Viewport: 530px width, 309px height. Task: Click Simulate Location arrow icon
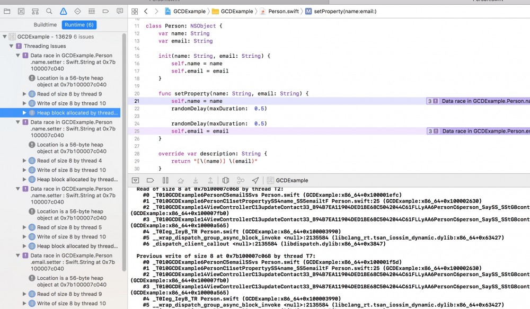(255, 180)
